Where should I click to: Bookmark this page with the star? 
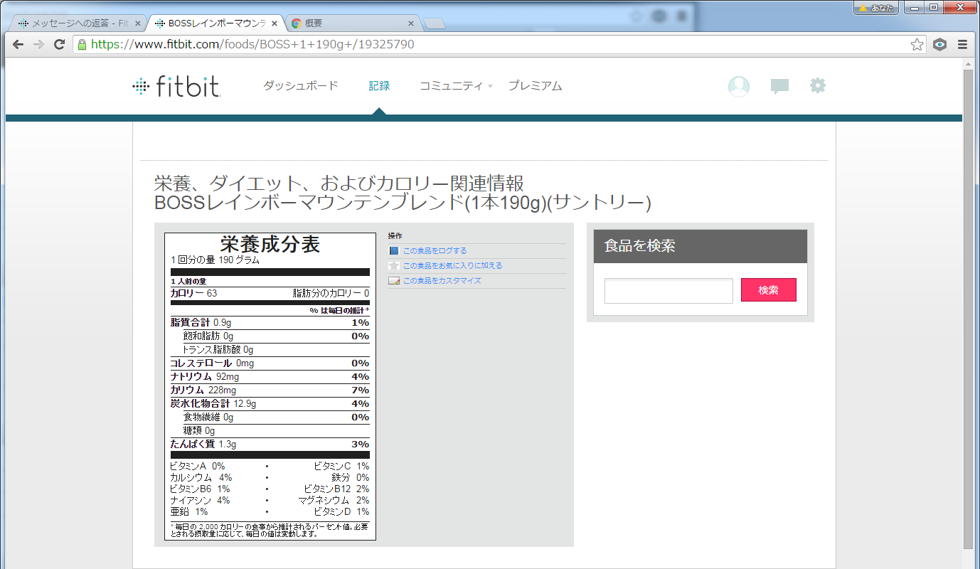point(917,45)
